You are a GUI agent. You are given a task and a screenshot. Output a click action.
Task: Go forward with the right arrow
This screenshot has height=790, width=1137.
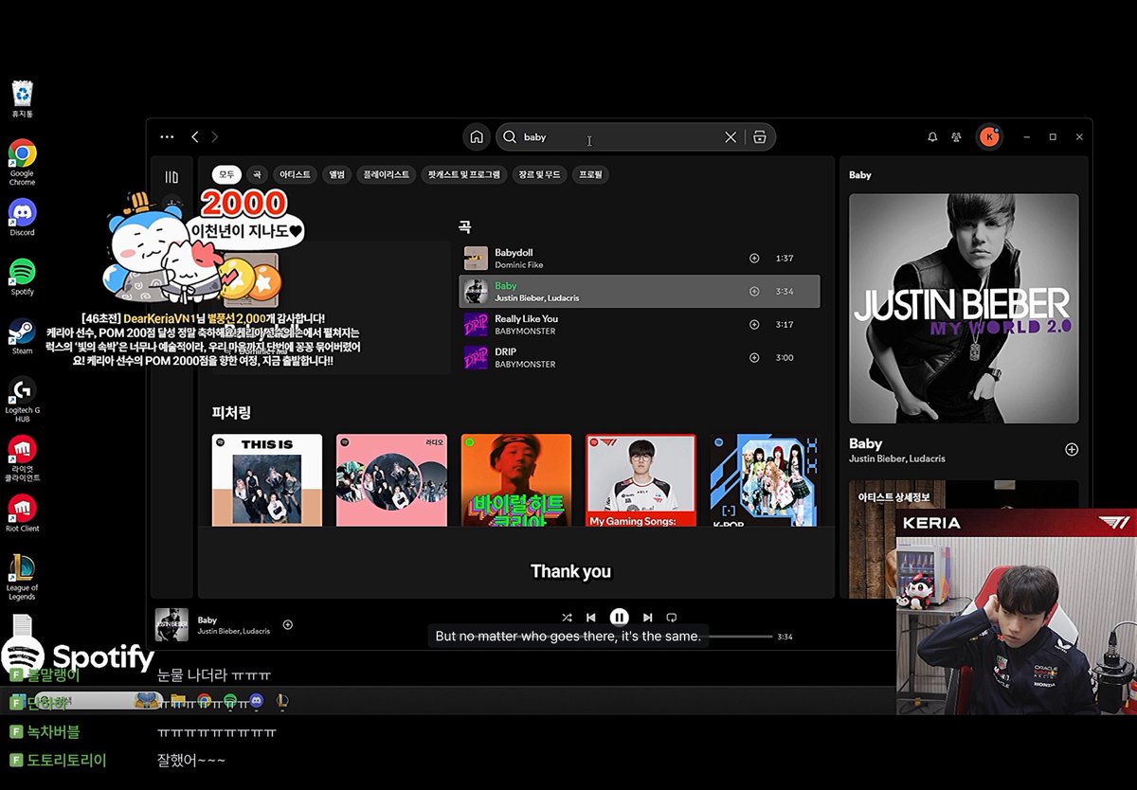pos(215,137)
